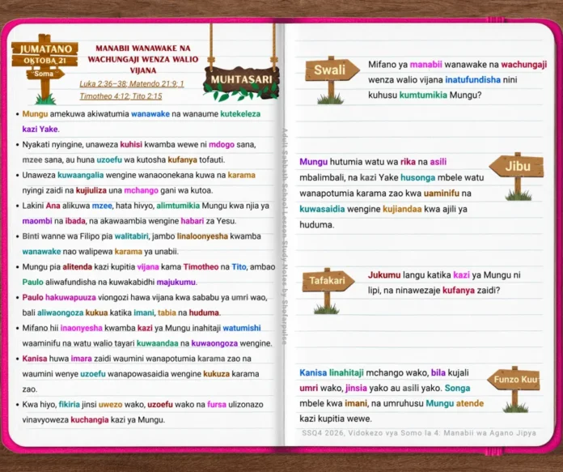Image resolution: width=563 pixels, height=472 pixels.
Task: Click the purple word maombi
Action: tap(37, 221)
